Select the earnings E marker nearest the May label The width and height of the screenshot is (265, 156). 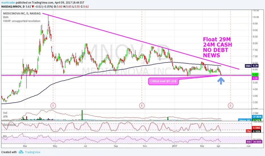point(53,106)
